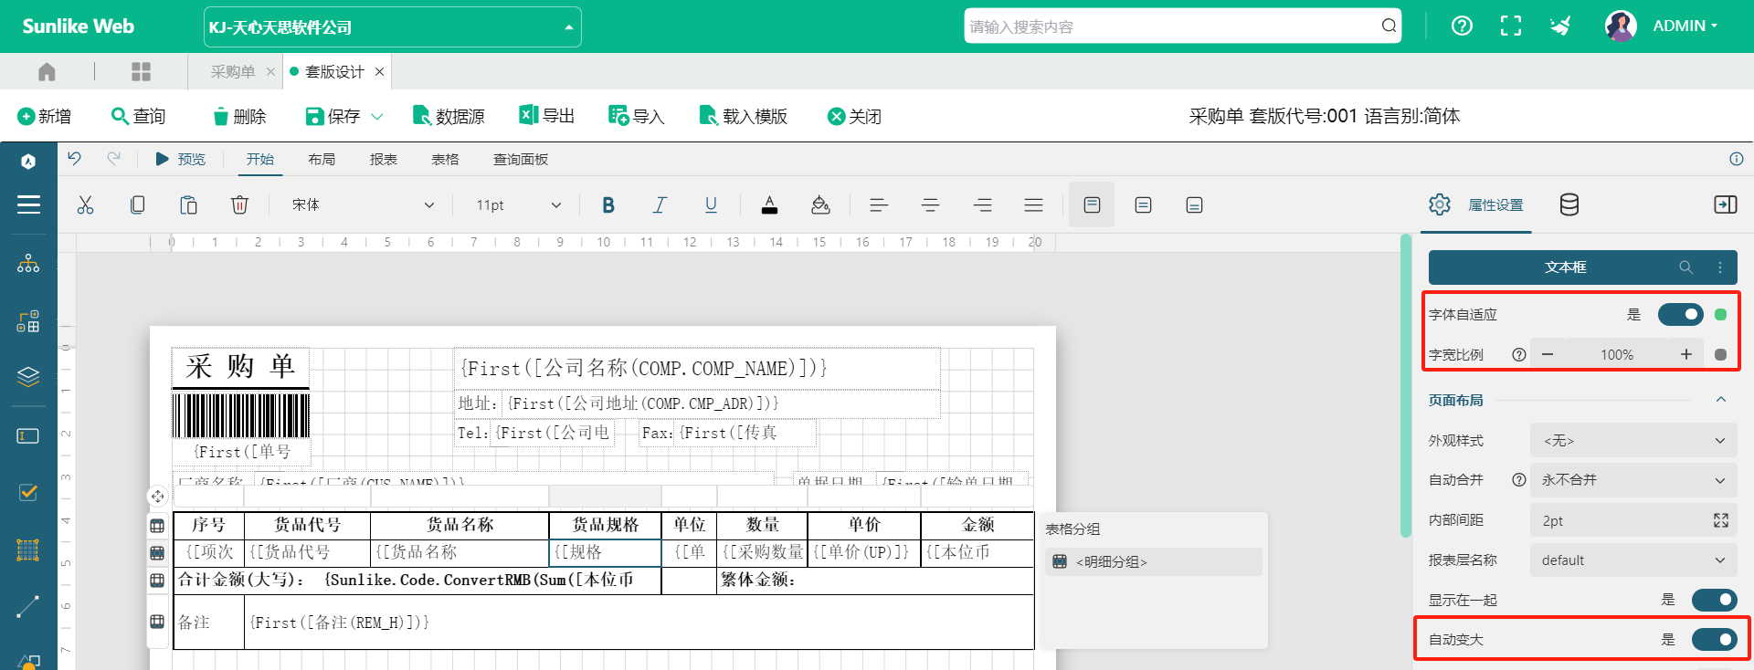Select the line drawing tool in sidebar
1754x670 pixels.
pos(28,606)
